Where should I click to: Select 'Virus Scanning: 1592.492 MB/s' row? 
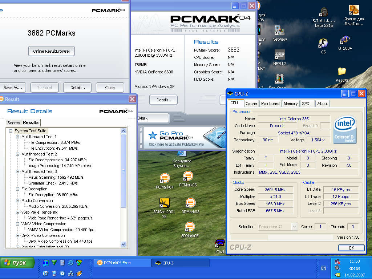(56, 177)
